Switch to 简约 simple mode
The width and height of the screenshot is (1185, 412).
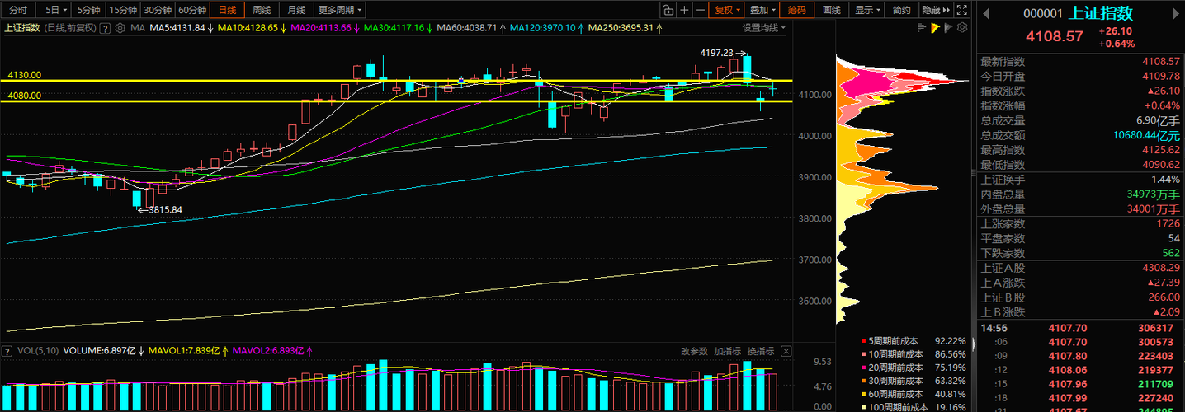902,10
